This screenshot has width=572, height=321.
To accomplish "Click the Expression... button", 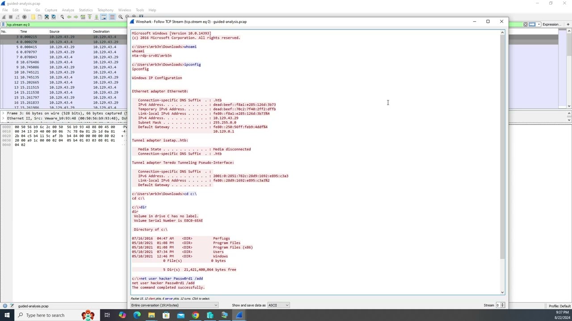I will [551, 25].
